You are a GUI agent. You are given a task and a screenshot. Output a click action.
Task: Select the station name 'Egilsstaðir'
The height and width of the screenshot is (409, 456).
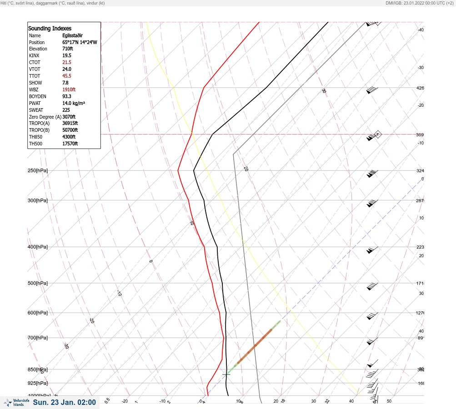[x=72, y=35]
